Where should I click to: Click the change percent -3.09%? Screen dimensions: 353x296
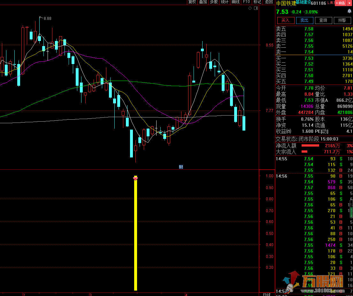coord(311,12)
